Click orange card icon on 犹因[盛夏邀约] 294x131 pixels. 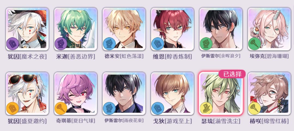point(13,108)
